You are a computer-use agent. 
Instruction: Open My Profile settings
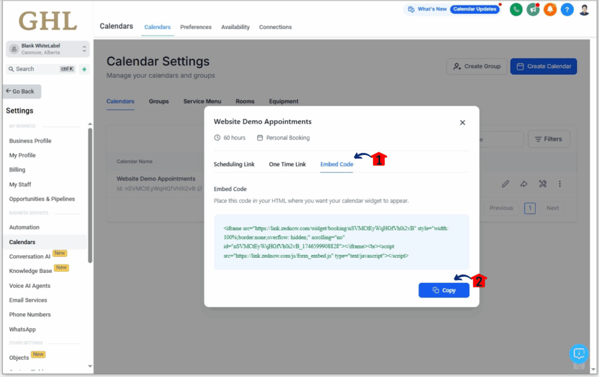point(22,155)
